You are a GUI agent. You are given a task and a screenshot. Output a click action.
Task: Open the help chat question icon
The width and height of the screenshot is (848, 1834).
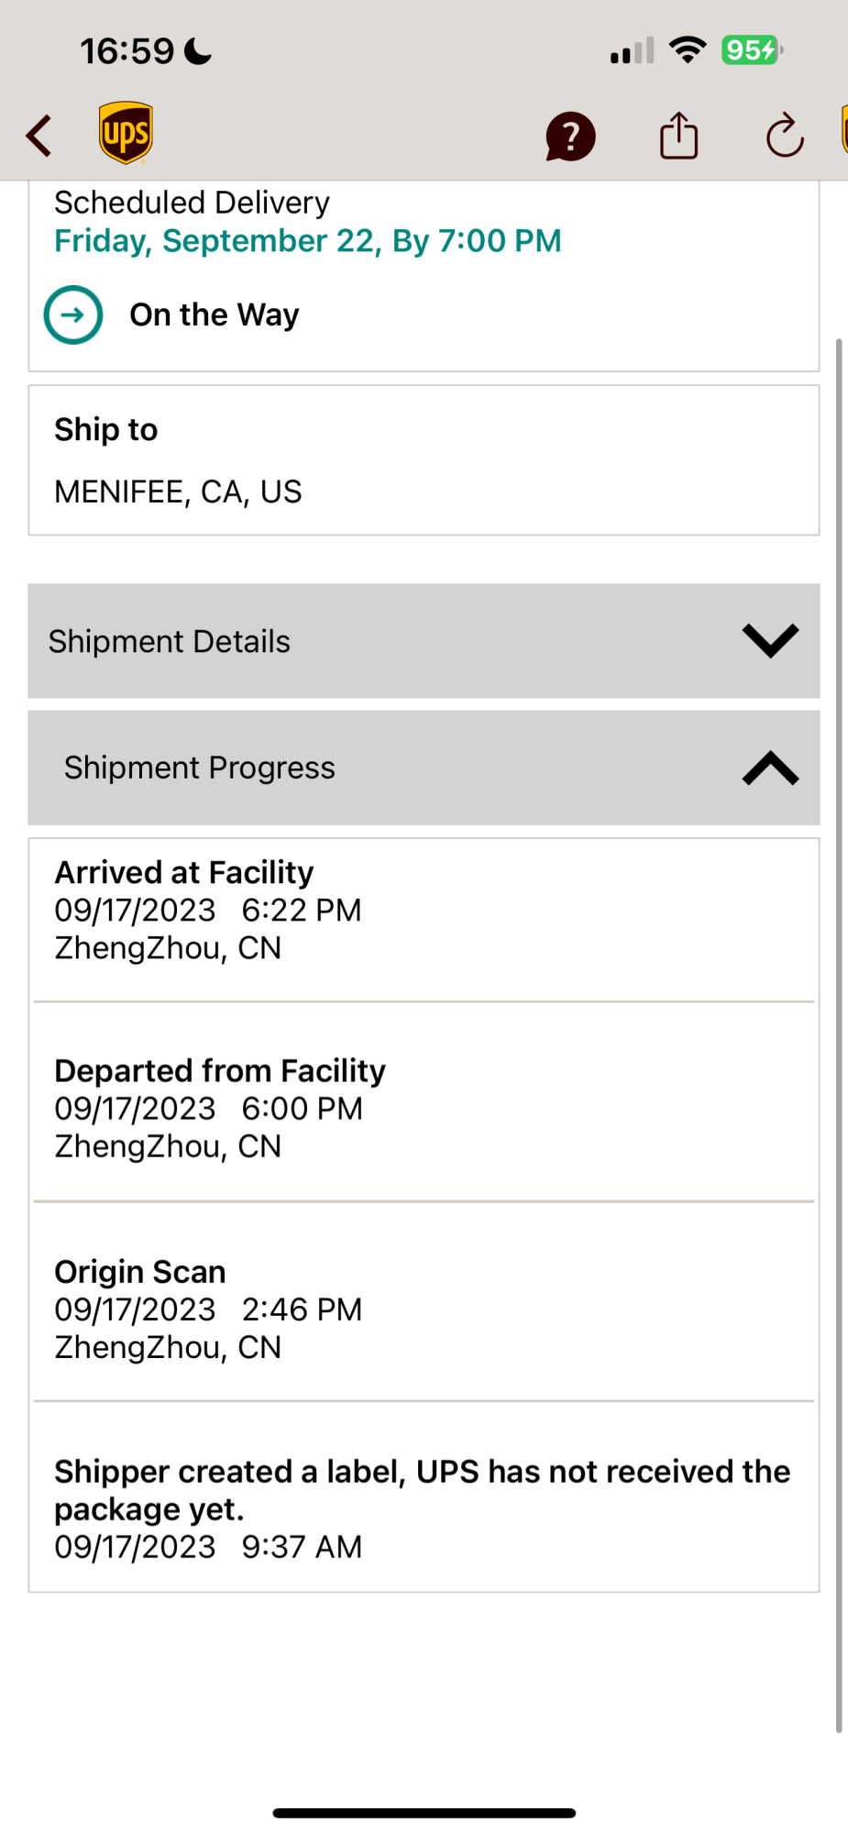click(x=570, y=137)
